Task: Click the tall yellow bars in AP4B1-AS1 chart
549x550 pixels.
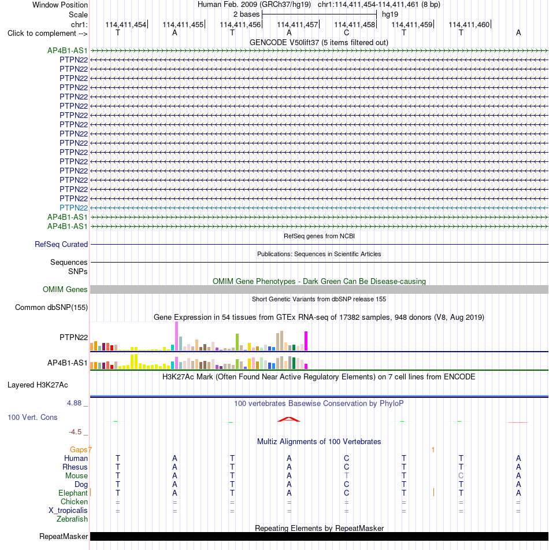Action: (x=134, y=361)
